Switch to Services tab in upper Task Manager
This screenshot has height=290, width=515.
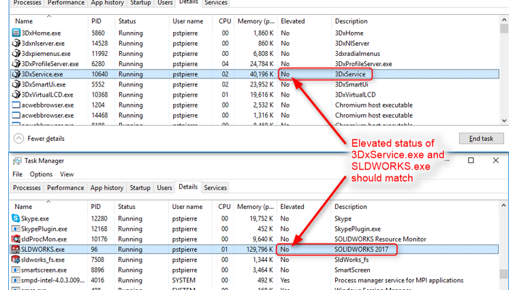pos(216,3)
